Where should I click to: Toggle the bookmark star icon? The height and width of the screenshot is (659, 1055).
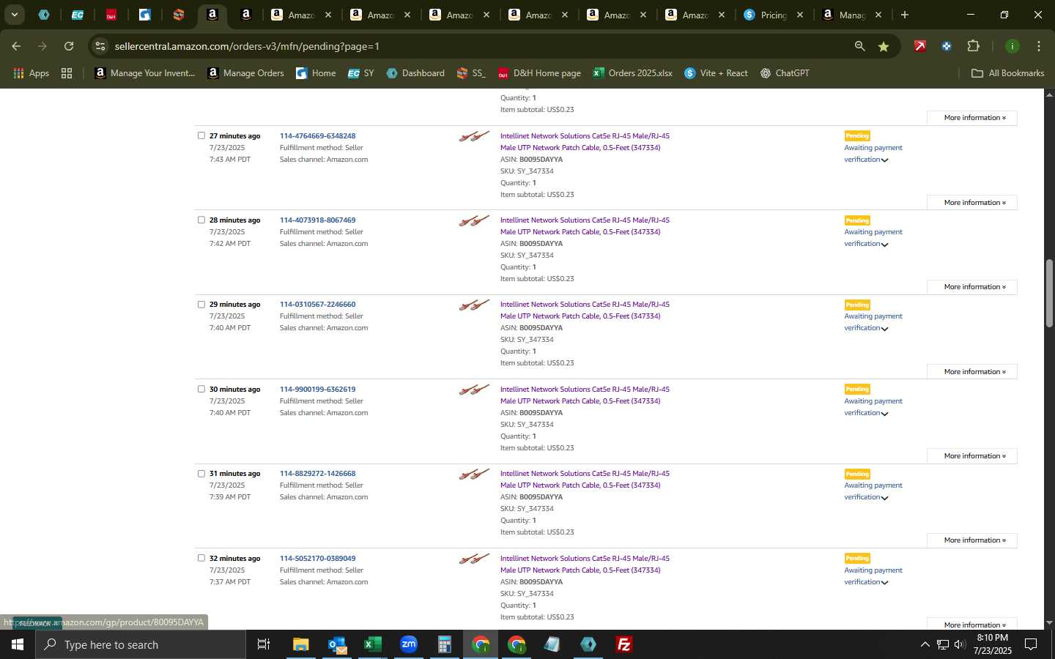884,46
